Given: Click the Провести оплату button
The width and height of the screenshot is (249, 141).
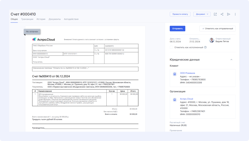Looking at the screenshot, I should coord(180,14).
